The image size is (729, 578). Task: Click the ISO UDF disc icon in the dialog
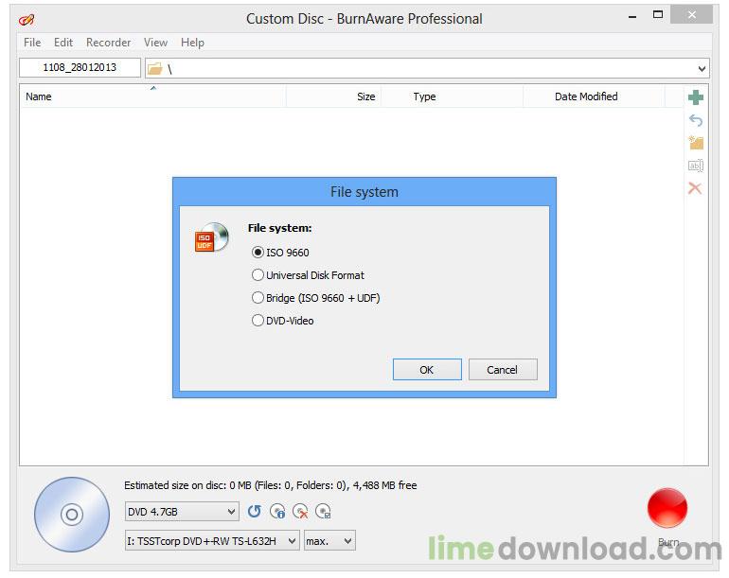(212, 236)
